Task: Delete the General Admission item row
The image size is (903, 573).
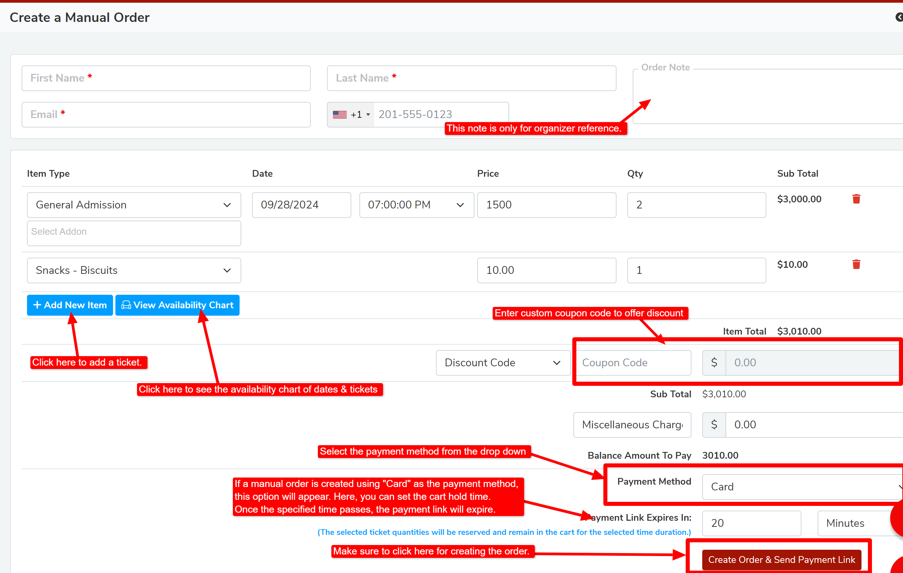Action: [x=856, y=199]
